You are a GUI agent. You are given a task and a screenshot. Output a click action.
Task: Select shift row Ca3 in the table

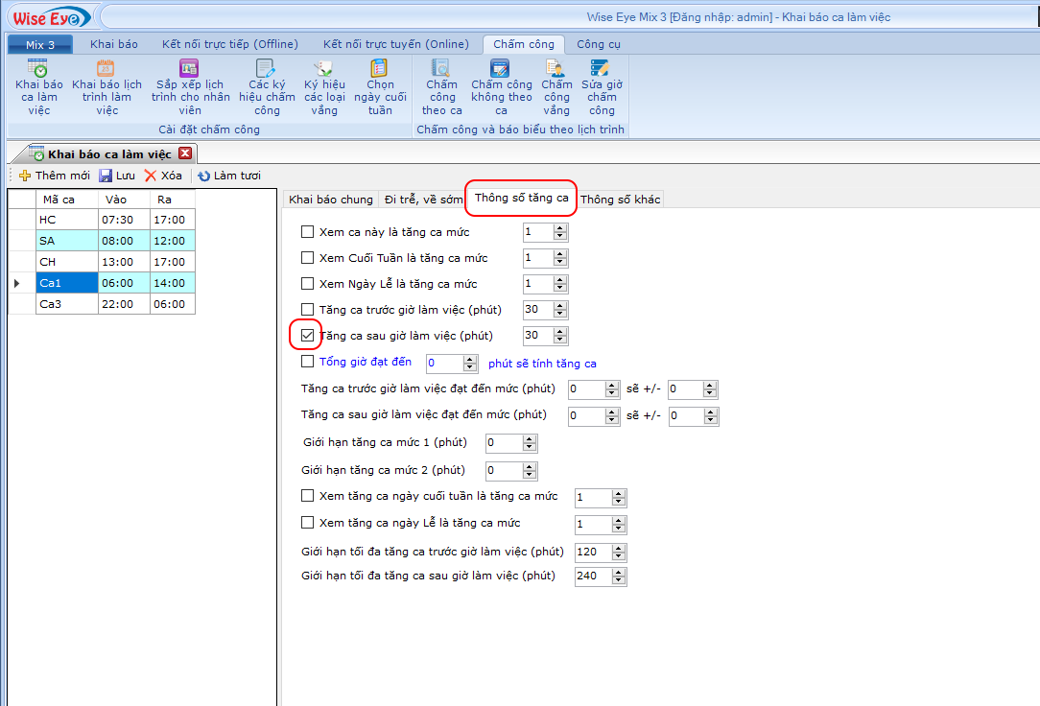pyautogui.click(x=66, y=303)
